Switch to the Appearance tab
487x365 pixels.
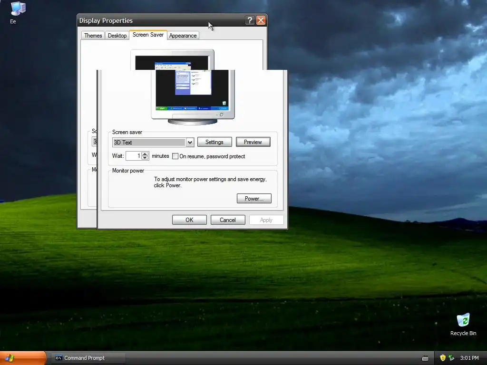[183, 36]
